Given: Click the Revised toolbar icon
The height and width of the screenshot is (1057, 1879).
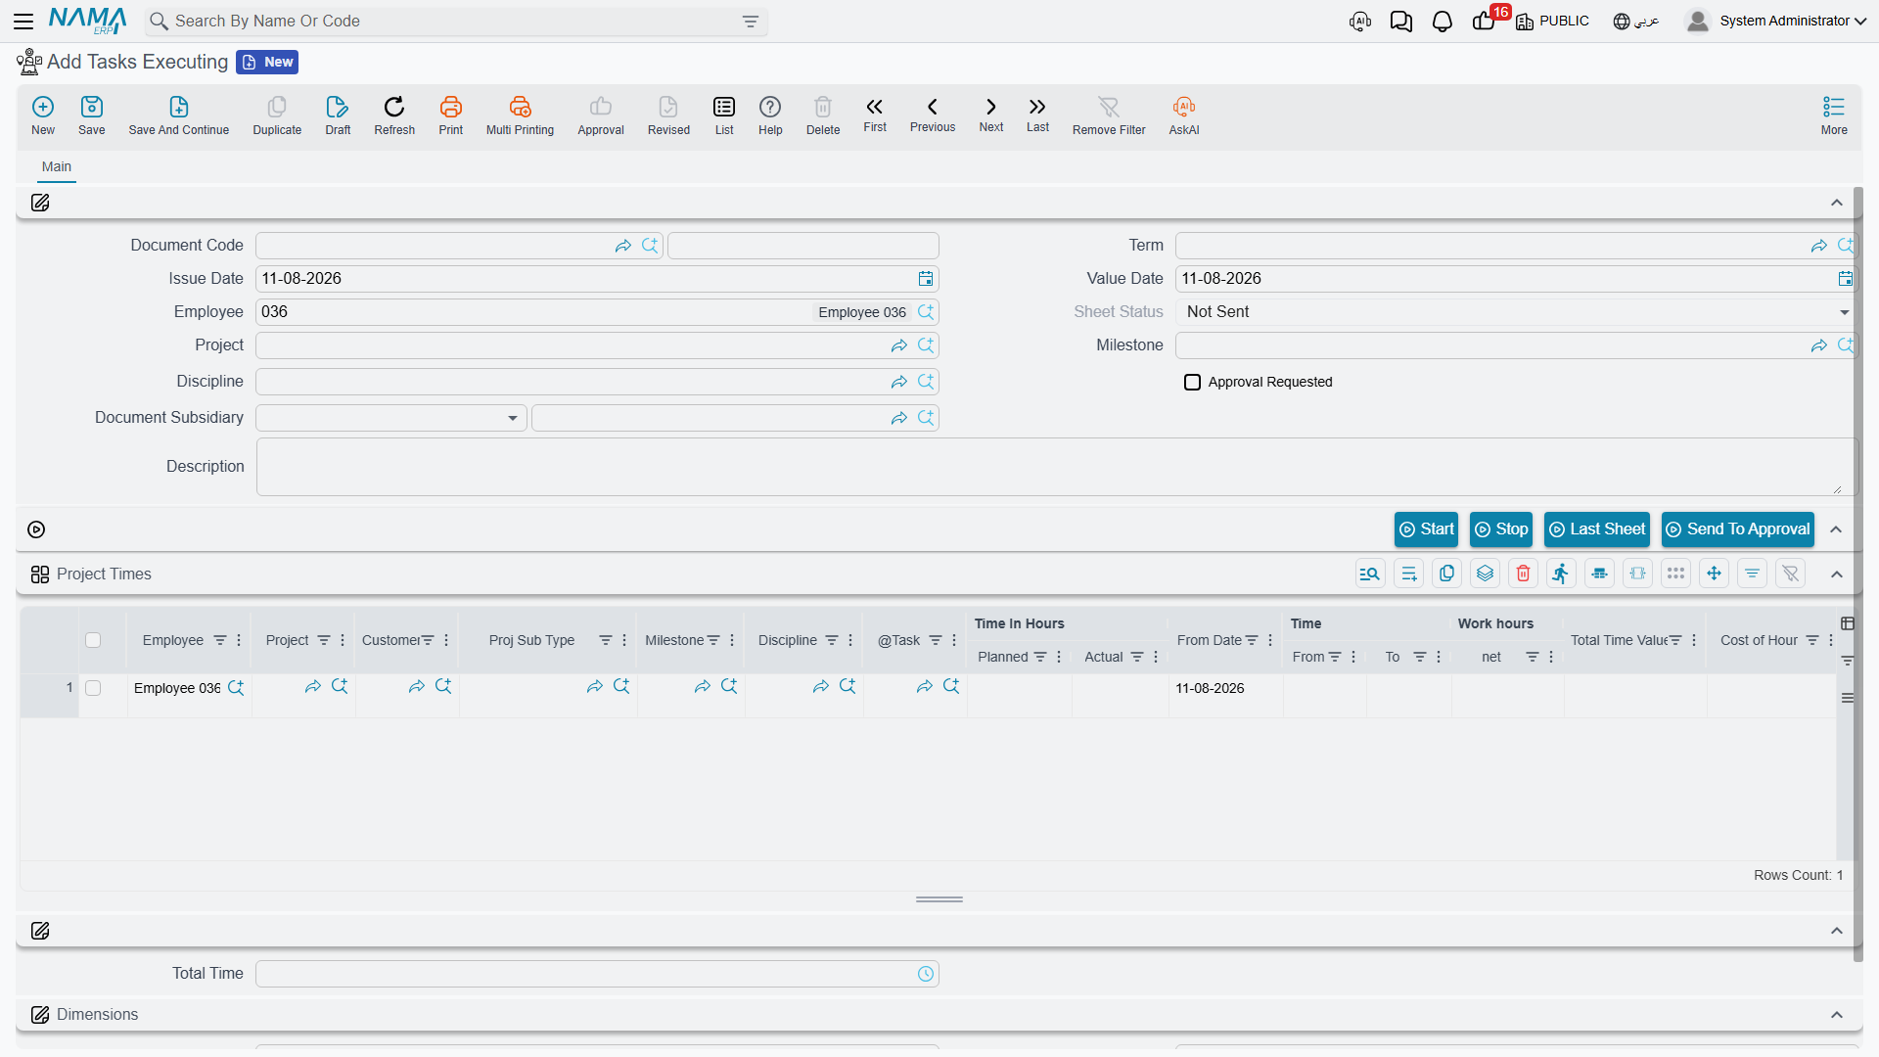Looking at the screenshot, I should (668, 107).
